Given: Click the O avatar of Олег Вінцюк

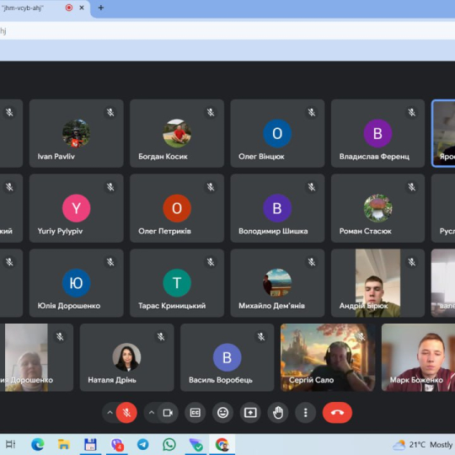Looking at the screenshot, I should pyautogui.click(x=277, y=133).
